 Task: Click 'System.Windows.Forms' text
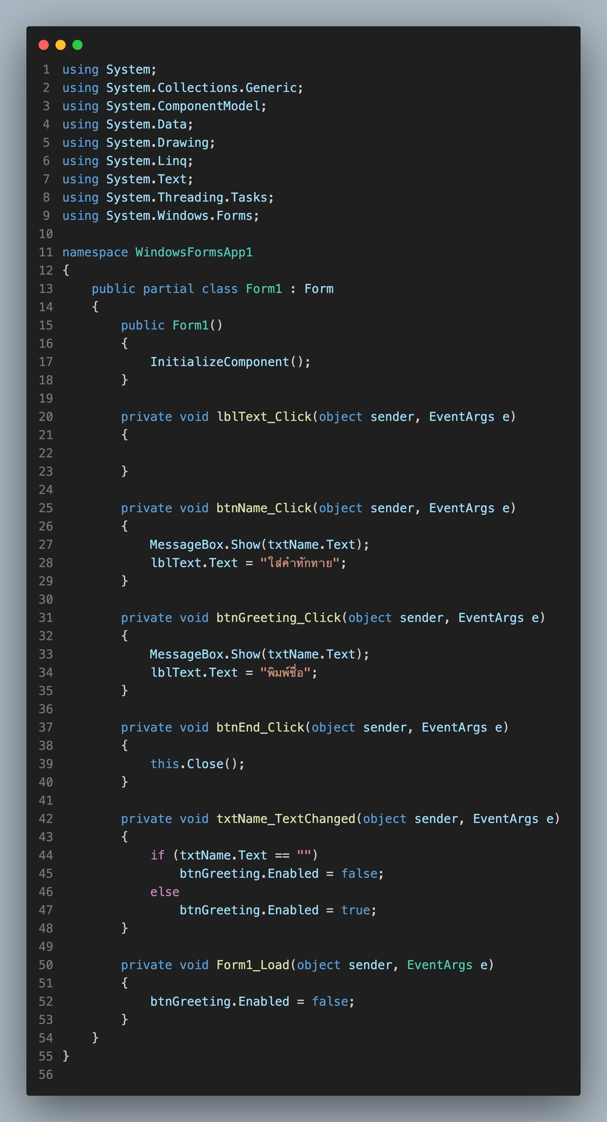coord(179,216)
